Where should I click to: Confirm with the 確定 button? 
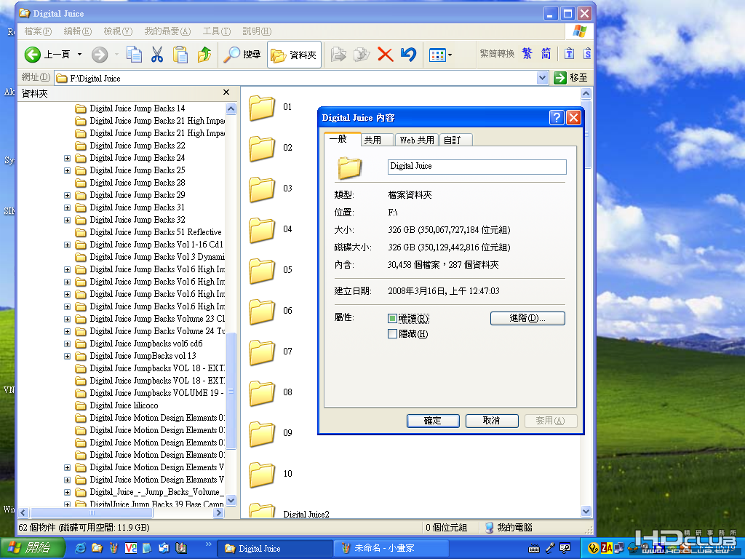coord(433,421)
